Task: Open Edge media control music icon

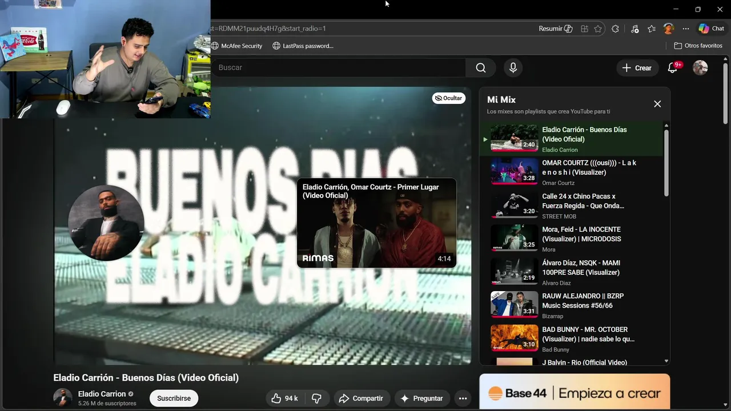Action: pyautogui.click(x=634, y=29)
